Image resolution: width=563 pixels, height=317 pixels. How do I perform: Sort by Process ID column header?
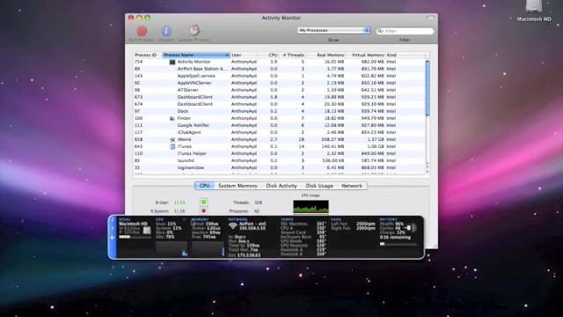tap(148, 55)
